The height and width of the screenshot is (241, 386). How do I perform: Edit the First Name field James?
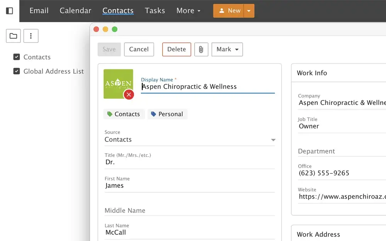pyautogui.click(x=190, y=185)
